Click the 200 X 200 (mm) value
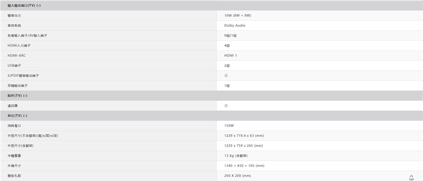Image resolution: width=423 pixels, height=181 pixels. point(237,176)
